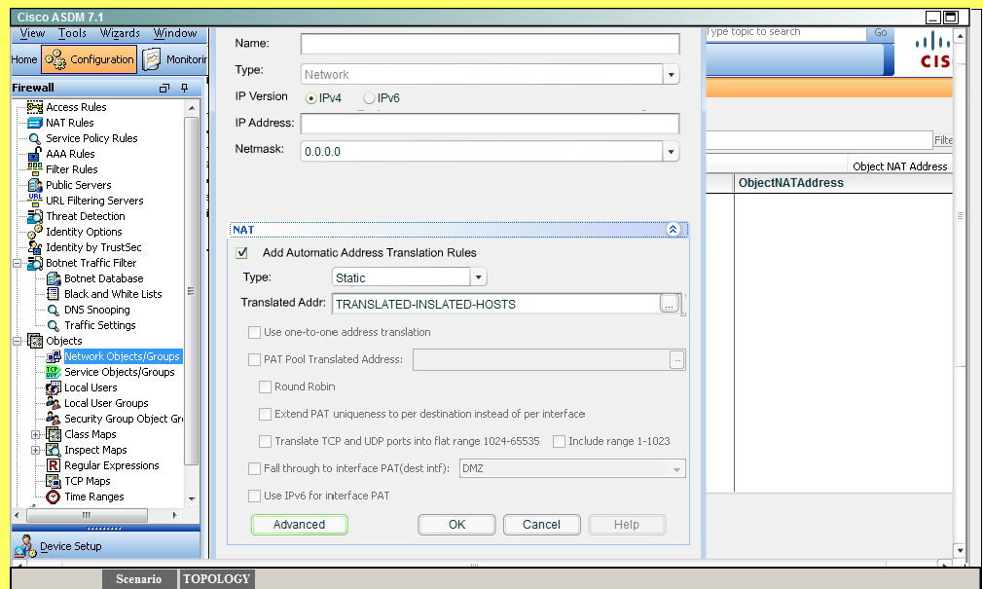Viewport: 983px width, 589px height.
Task: Open the NAT Type Static dropdown
Action: (x=478, y=278)
